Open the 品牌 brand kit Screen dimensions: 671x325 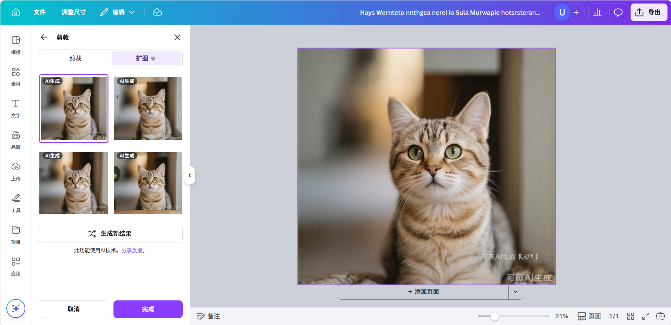click(x=16, y=140)
